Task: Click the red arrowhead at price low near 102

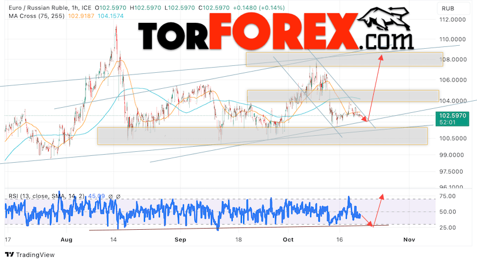Action: (365, 120)
